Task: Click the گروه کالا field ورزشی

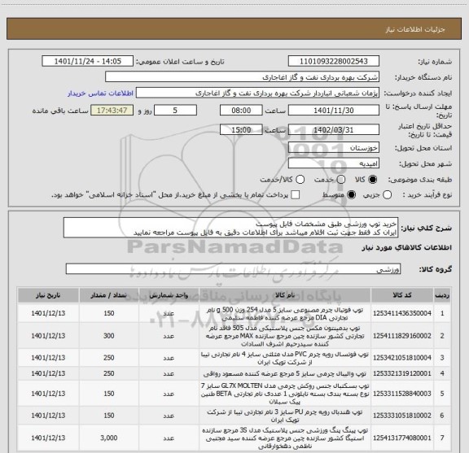Action: 233,269
